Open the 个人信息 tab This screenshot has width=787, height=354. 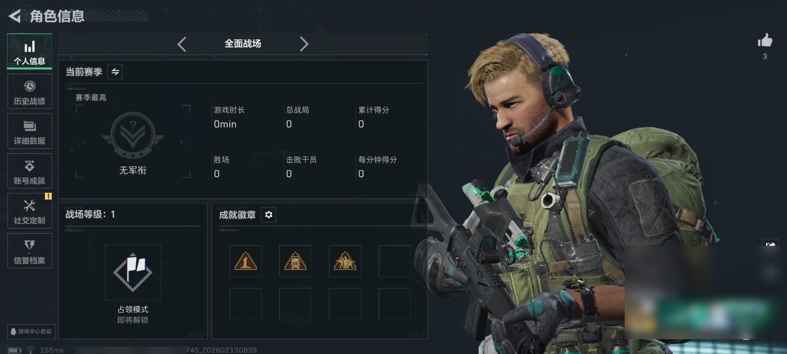30,52
